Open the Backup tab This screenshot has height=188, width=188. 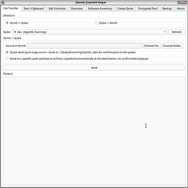coord(167,9)
